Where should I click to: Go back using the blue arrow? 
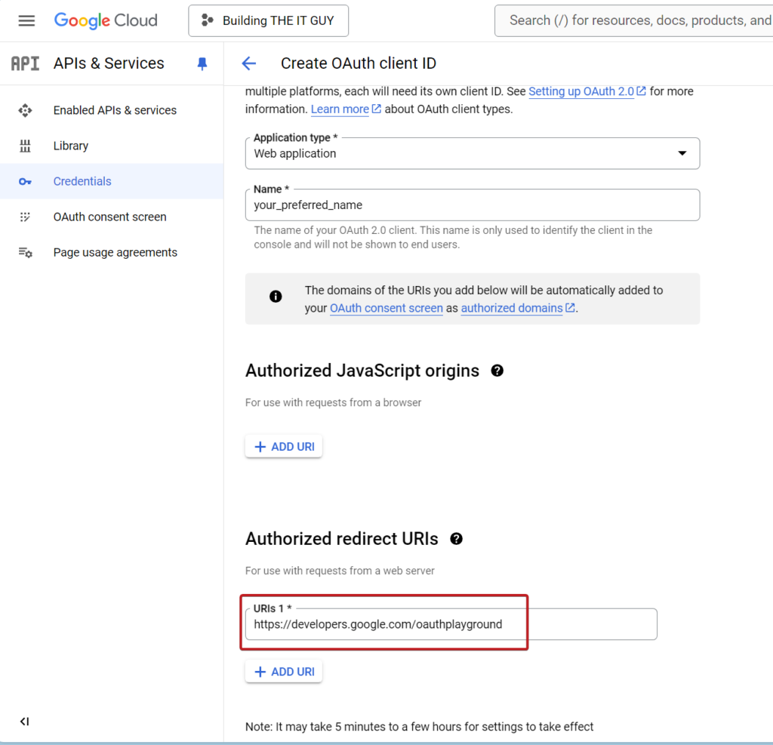click(249, 63)
